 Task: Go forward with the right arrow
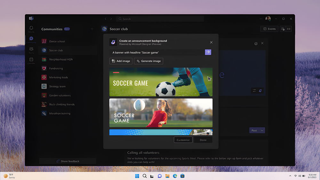click(111, 19)
